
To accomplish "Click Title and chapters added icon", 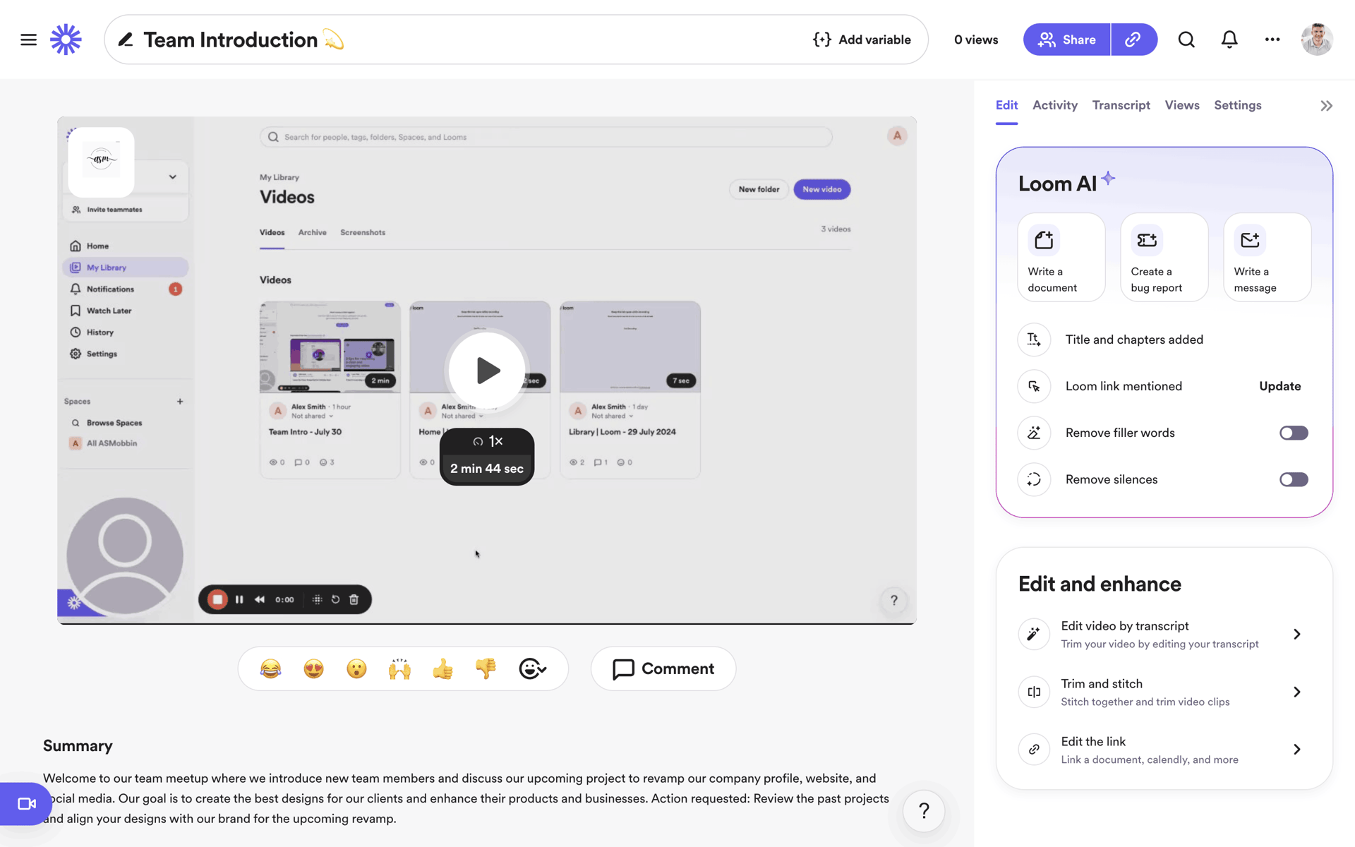I will coord(1034,340).
